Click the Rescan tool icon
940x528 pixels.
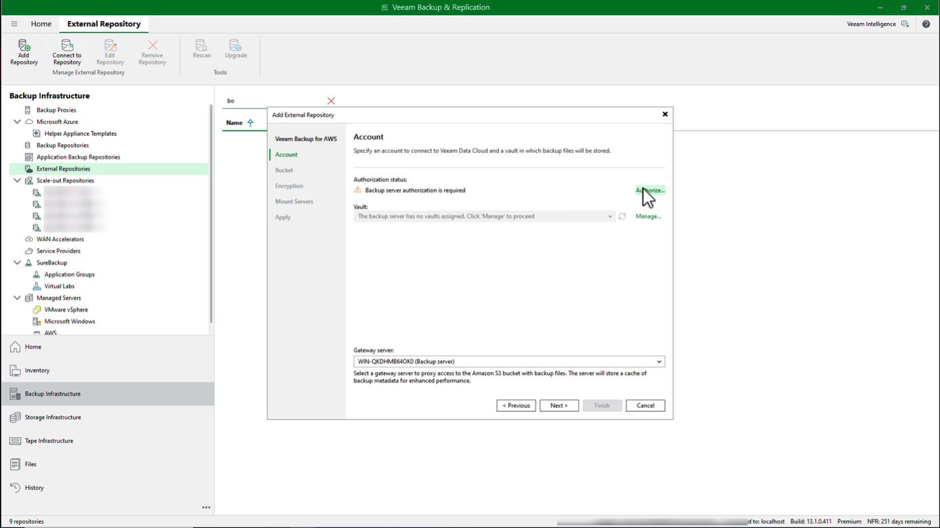pyautogui.click(x=202, y=49)
